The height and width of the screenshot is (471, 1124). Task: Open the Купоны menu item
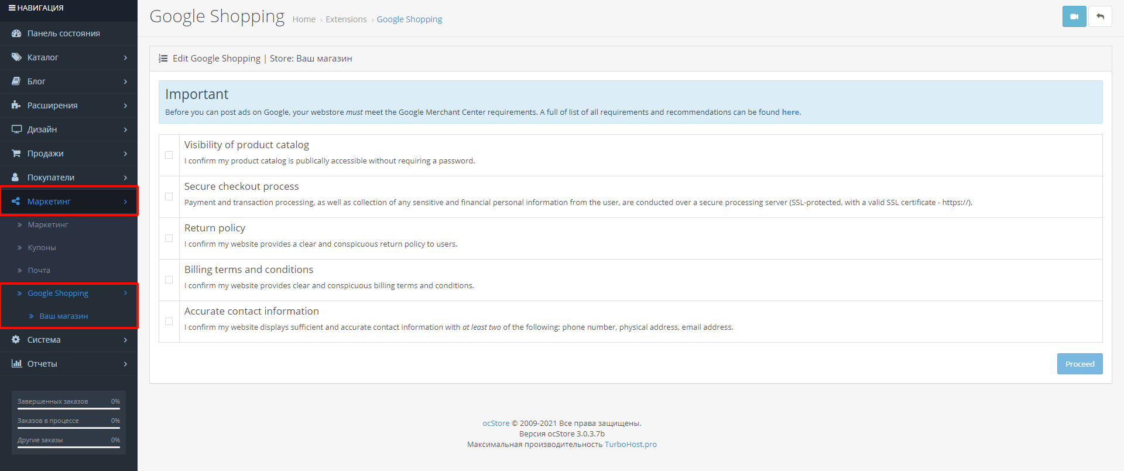42,248
